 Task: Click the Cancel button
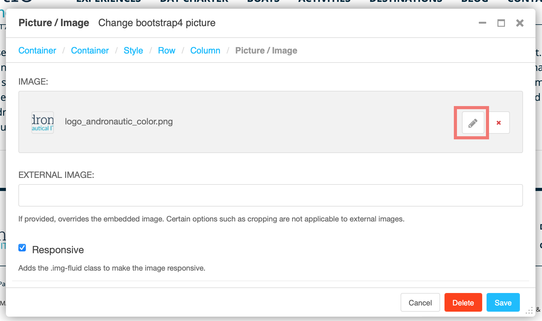pos(420,302)
